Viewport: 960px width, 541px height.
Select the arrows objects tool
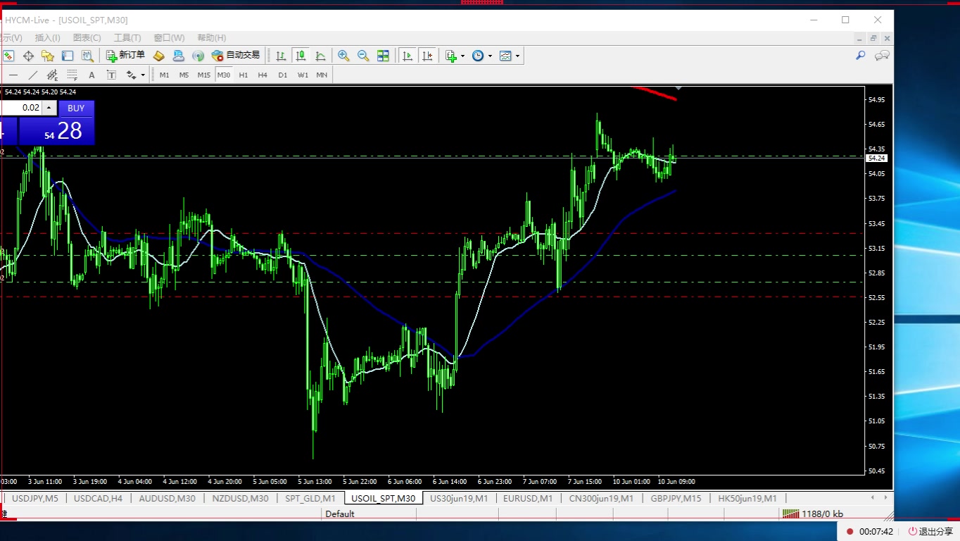tap(131, 75)
